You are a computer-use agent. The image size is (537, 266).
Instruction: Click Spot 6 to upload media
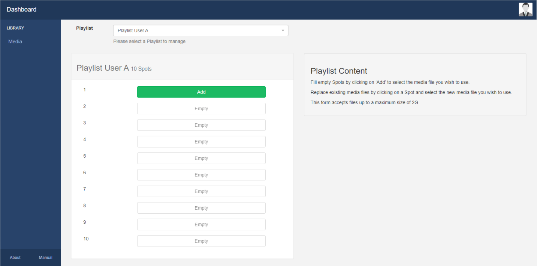click(201, 174)
